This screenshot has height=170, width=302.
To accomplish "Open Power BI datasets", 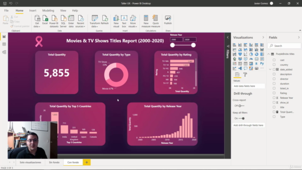I will tap(54, 21).
